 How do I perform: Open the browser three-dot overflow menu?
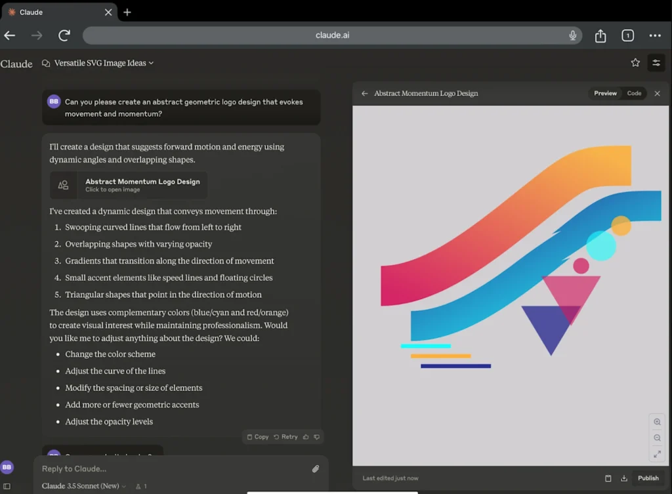(654, 35)
